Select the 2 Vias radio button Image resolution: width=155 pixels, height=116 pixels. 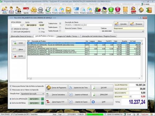tap(39, 32)
